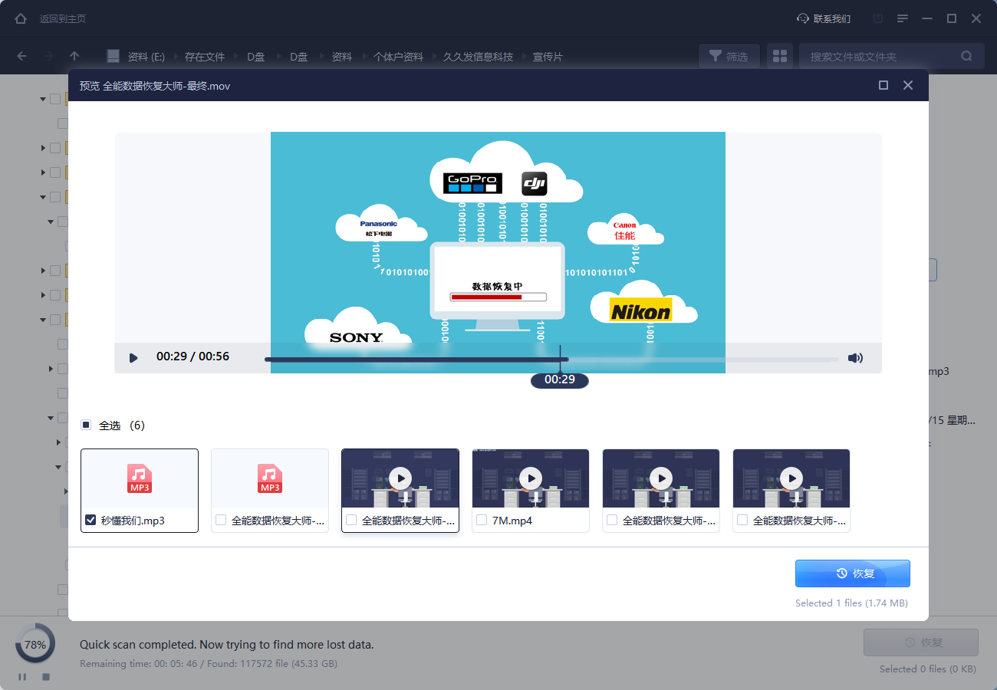Toggle the Select All (全选) checkbox

[x=86, y=425]
